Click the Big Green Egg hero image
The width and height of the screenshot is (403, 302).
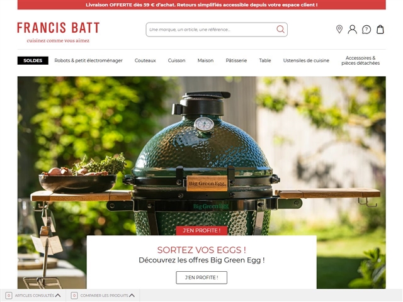(x=201, y=154)
